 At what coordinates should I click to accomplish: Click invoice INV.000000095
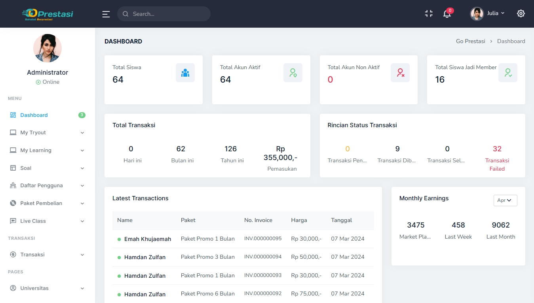click(x=263, y=239)
